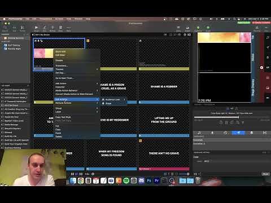Open the More toolbar ellipsis icon

coord(68,28)
